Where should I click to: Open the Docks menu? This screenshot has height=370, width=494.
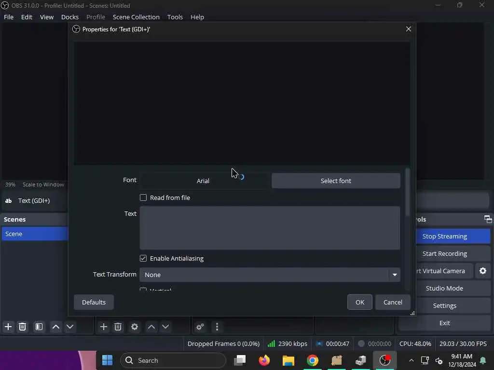[70, 17]
